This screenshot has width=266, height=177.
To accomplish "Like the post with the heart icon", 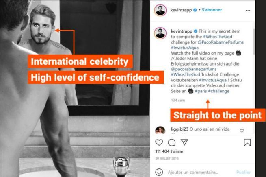I will (159, 142).
